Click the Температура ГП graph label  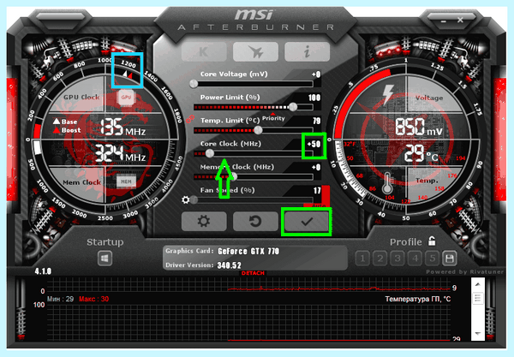pos(418,299)
